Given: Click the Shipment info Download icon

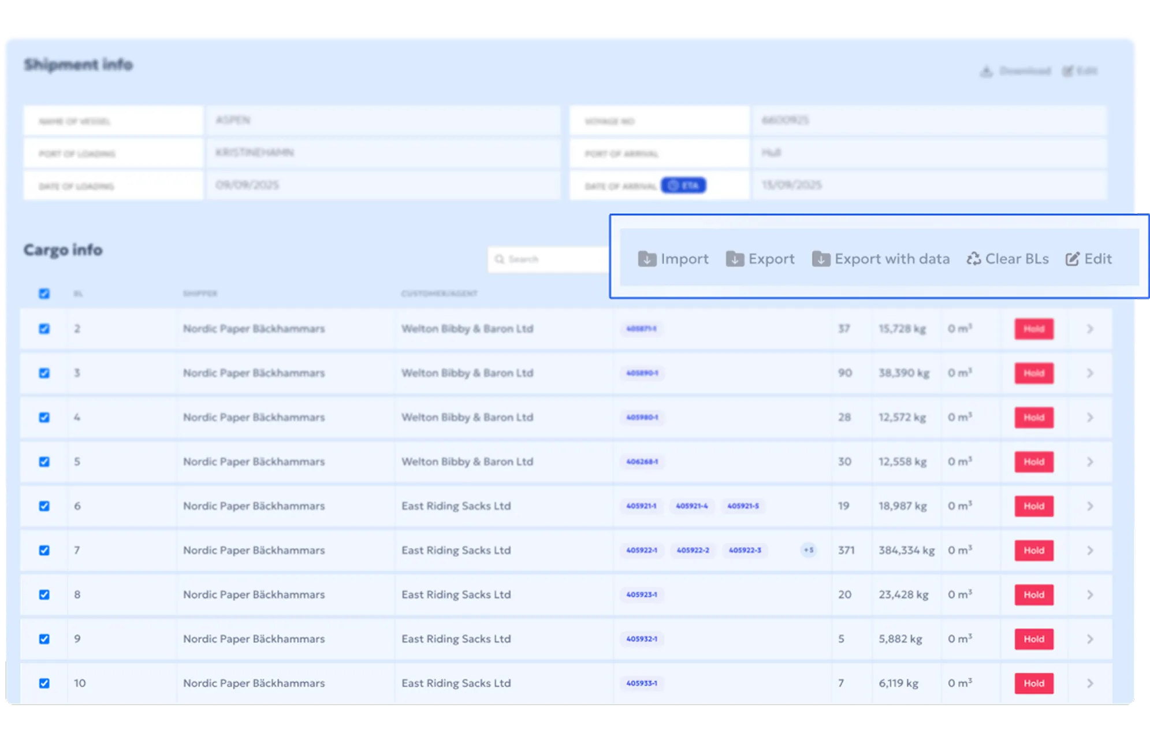Looking at the screenshot, I should click(x=987, y=71).
